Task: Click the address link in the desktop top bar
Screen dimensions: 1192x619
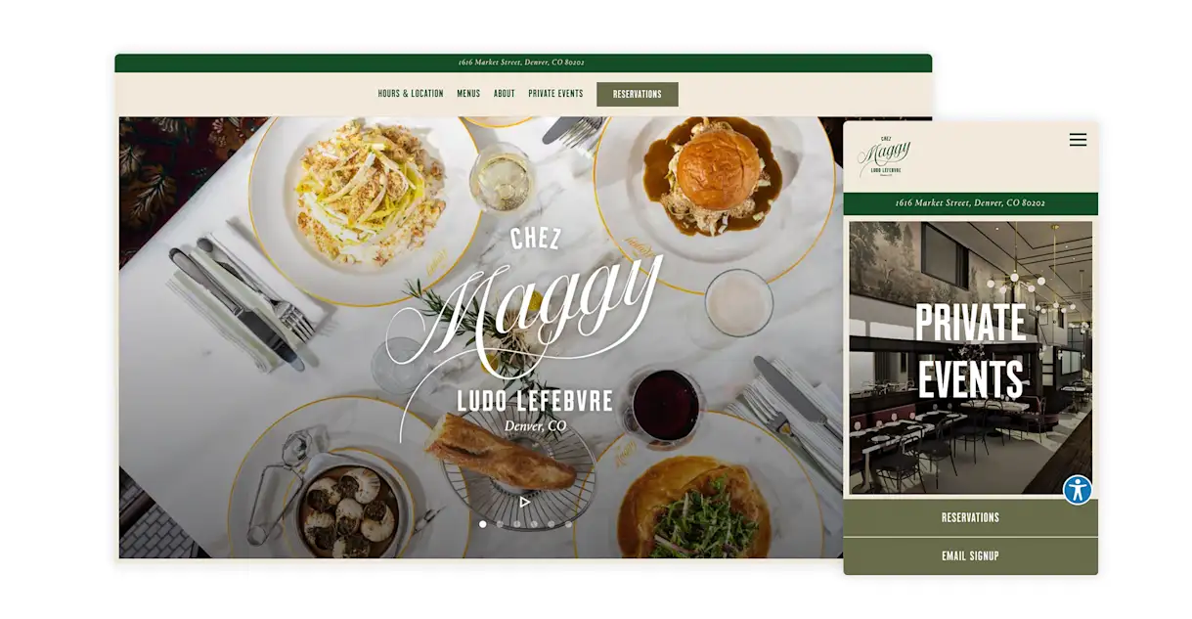Action: (x=522, y=63)
